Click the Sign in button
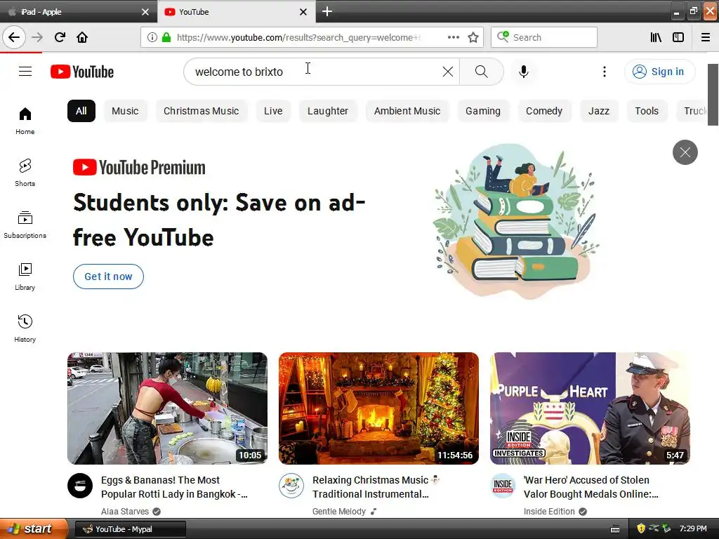 [659, 72]
